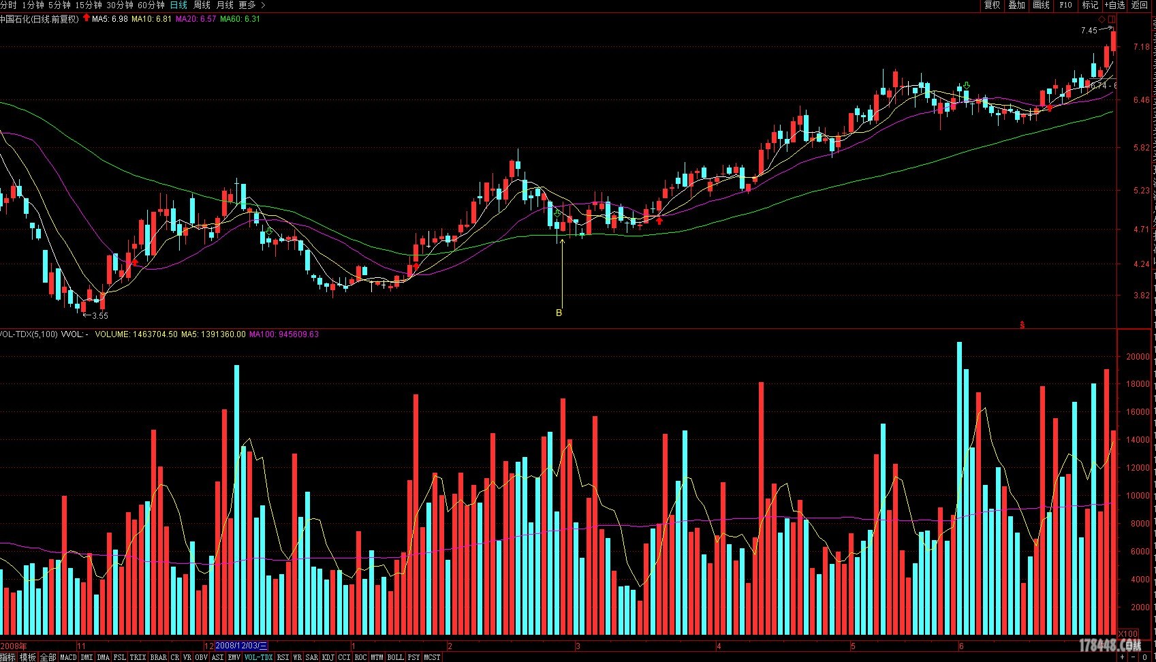Click the highlighted date 2008/12/03/三
Image resolution: width=1156 pixels, height=662 pixels.
(x=242, y=646)
